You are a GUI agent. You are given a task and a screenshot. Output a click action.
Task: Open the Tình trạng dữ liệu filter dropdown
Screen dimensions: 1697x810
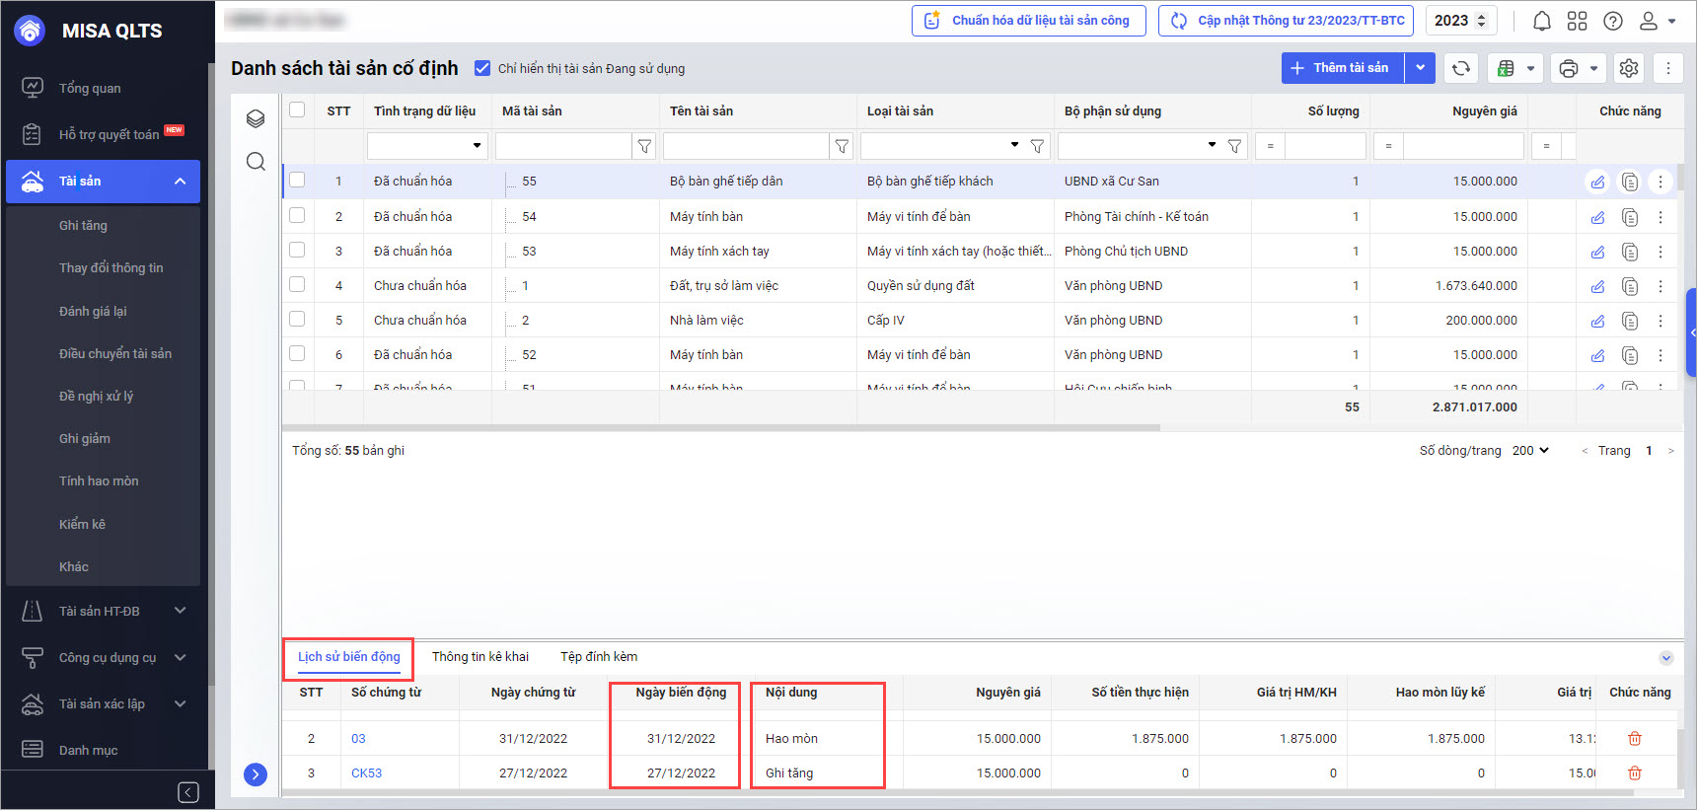click(x=477, y=146)
